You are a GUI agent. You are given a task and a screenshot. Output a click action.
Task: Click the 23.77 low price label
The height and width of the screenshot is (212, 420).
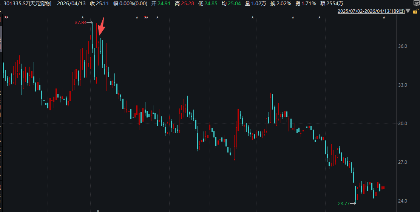[344, 204]
